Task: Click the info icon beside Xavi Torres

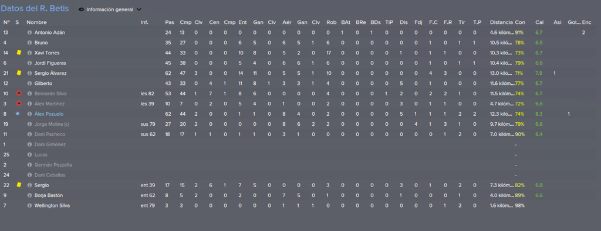Action: pos(29,53)
